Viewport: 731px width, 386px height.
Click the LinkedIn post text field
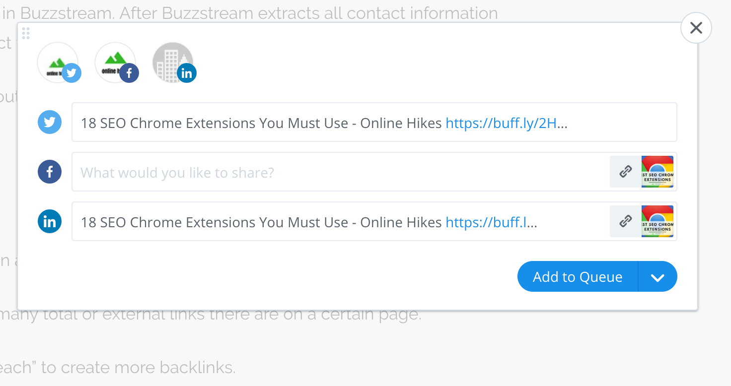click(258, 222)
